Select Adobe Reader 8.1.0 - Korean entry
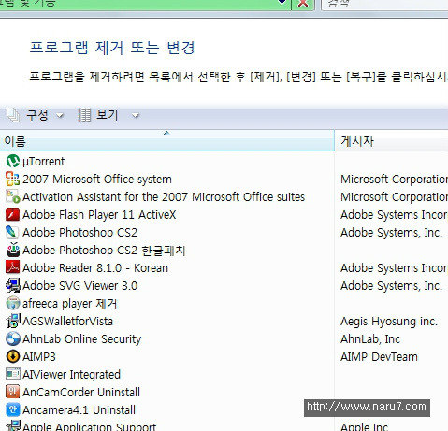The width and height of the screenshot is (448, 431). pyautogui.click(x=95, y=268)
